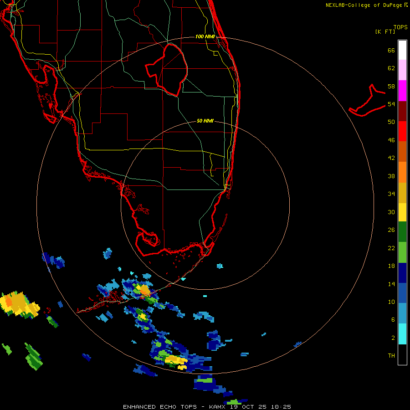Select the light pink legend swatch
410x410 pixels.
pyautogui.click(x=402, y=70)
